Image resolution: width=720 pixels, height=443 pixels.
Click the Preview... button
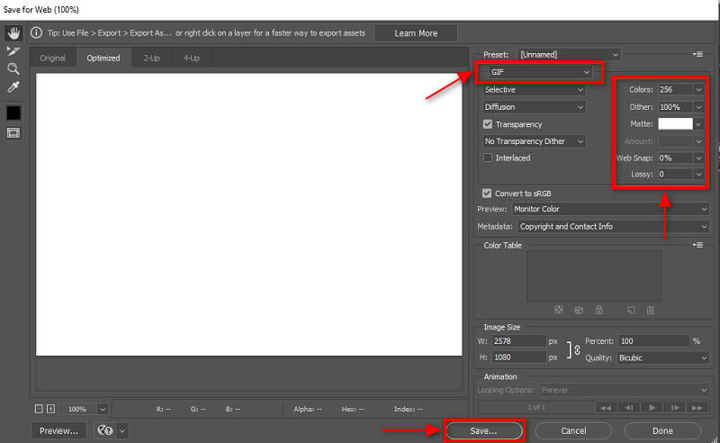click(x=58, y=430)
